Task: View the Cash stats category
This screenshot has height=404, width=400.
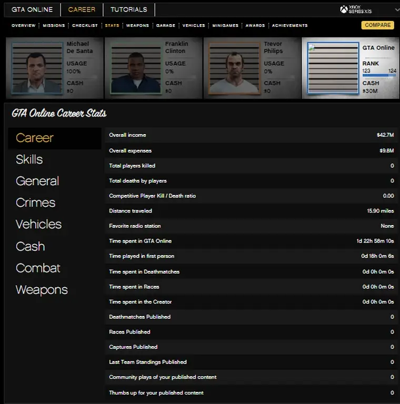Action: click(x=30, y=246)
